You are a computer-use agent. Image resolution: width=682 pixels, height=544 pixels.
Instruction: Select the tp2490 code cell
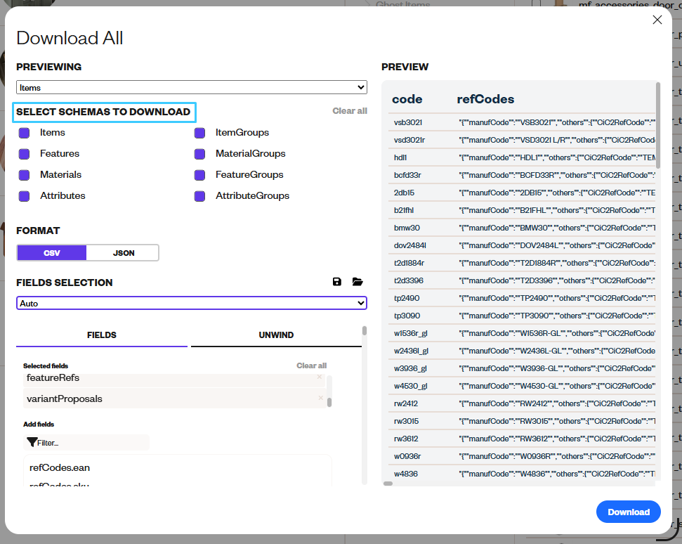coord(407,298)
